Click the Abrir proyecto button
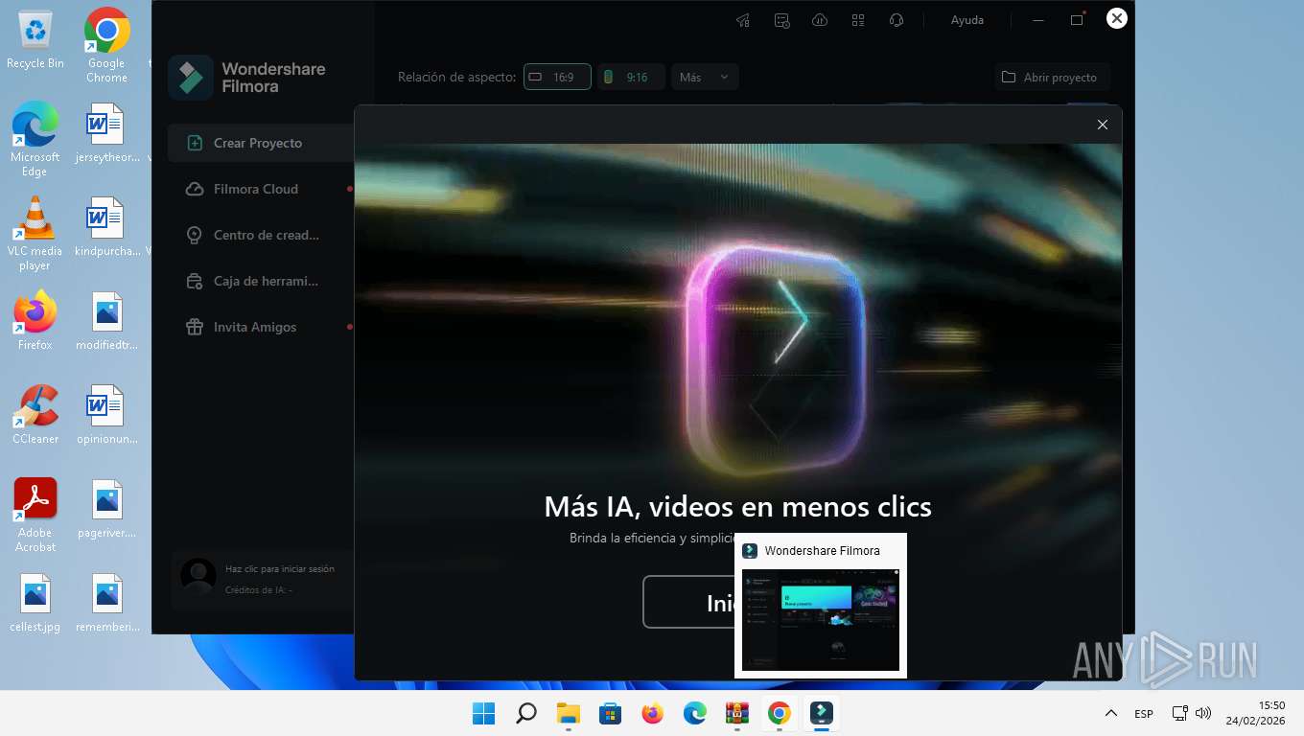The width and height of the screenshot is (1304, 736). click(1052, 77)
